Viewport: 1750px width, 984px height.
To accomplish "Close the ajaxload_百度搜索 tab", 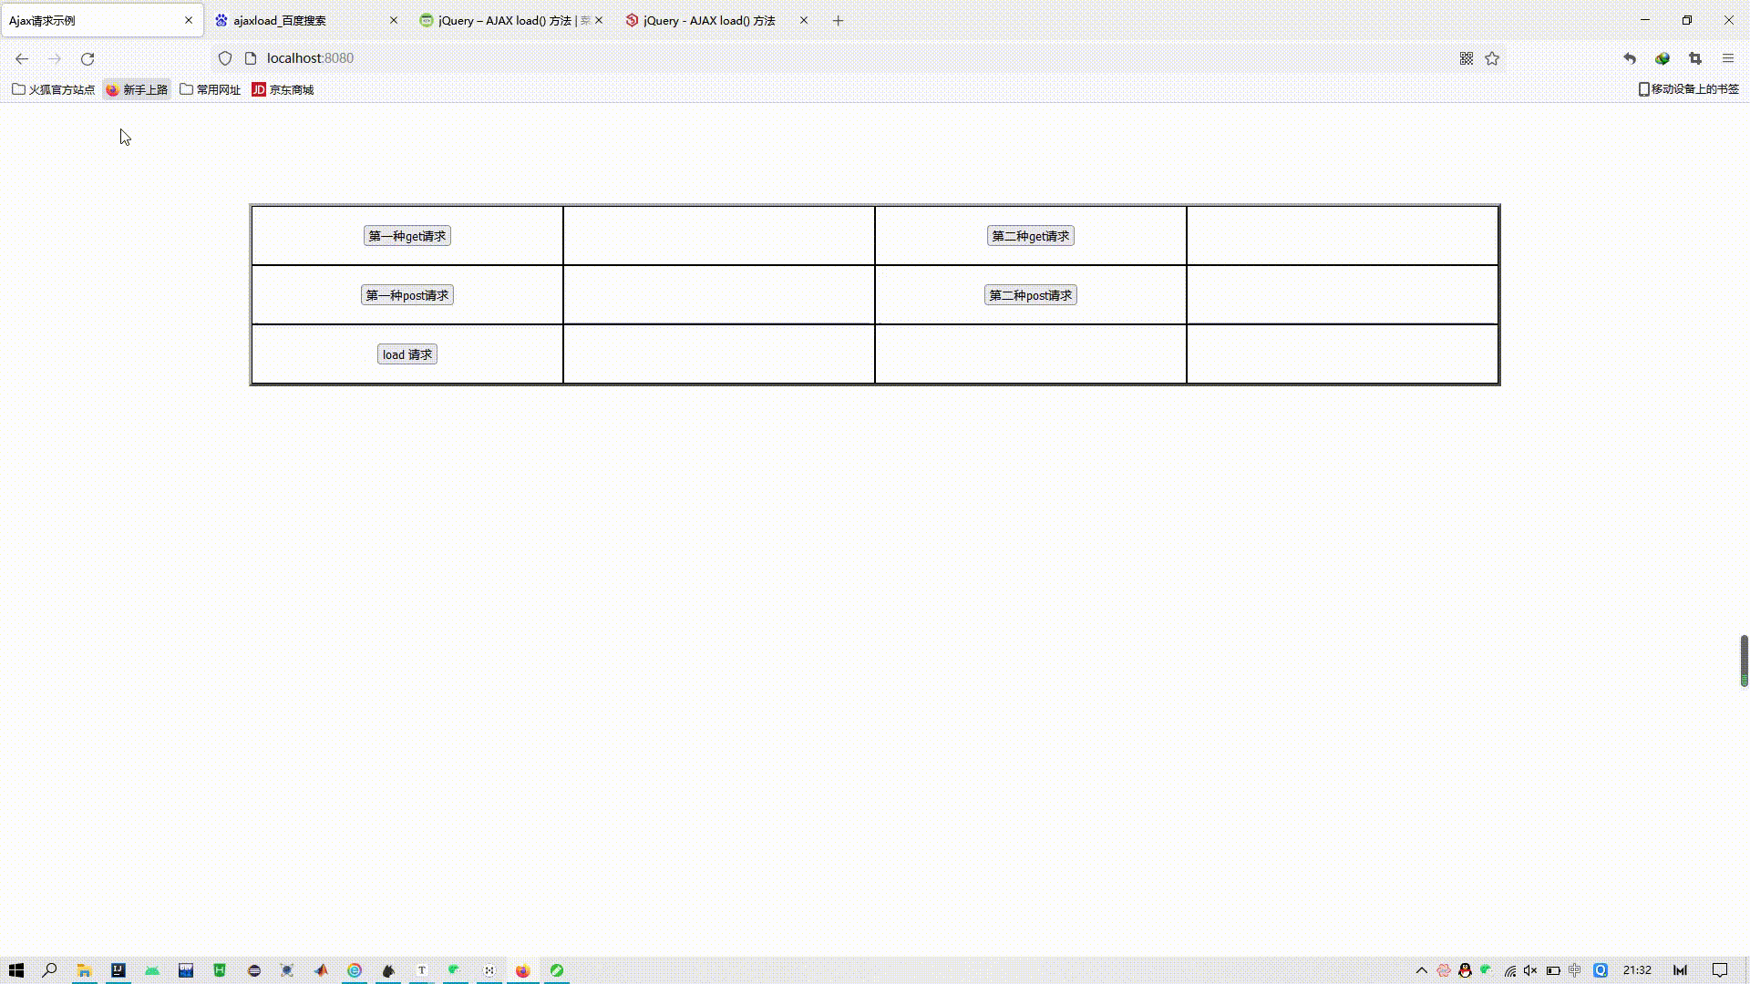I will (394, 20).
